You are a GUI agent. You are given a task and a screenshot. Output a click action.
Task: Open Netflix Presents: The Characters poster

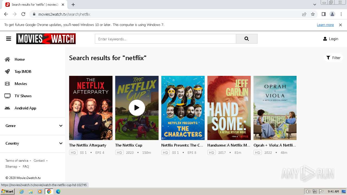[183, 108]
